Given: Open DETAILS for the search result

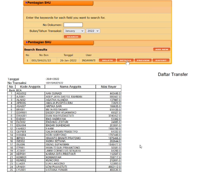Looking at the screenshot, I should click(x=125, y=60).
